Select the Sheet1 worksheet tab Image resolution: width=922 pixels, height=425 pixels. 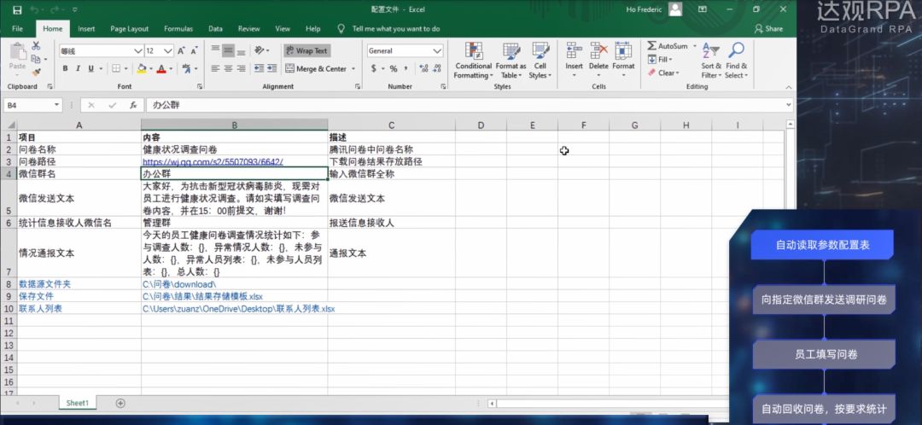[77, 404]
